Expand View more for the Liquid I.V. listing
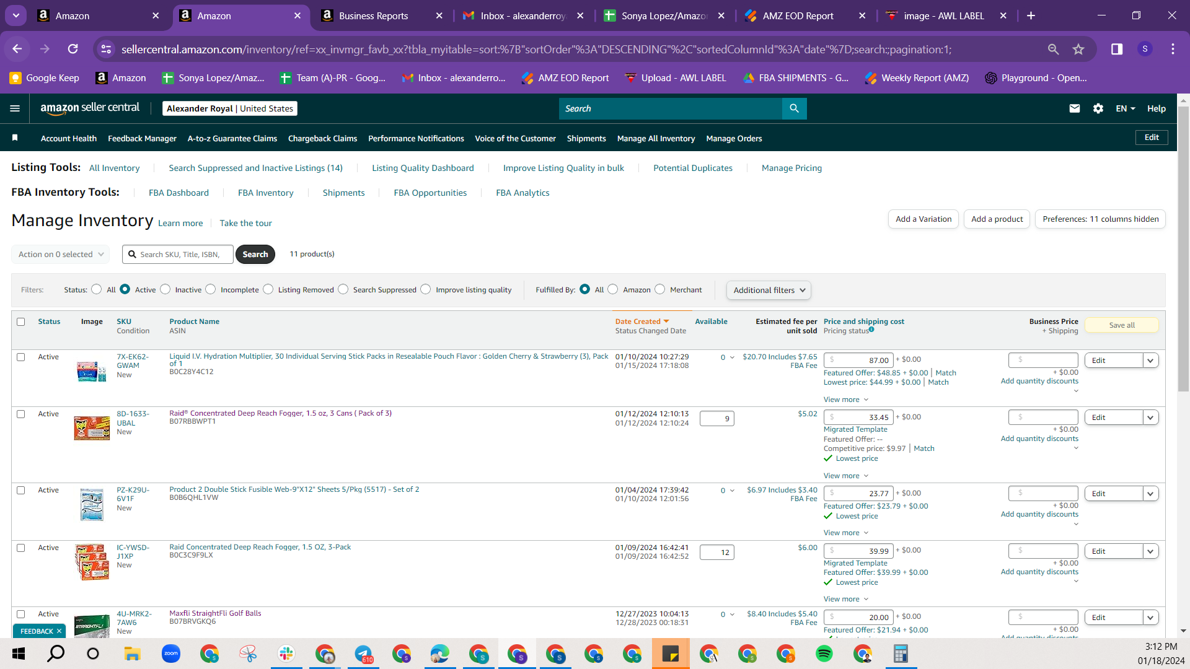 point(846,400)
